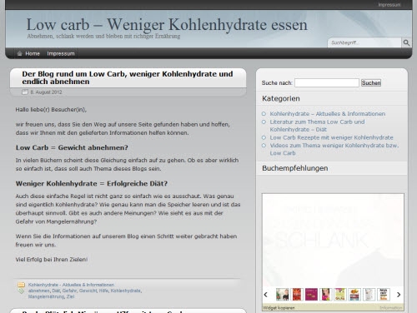Viewport: 417px width, 313px height.
Task: Focus the Suchbegriff header search box
Action: 364,42
